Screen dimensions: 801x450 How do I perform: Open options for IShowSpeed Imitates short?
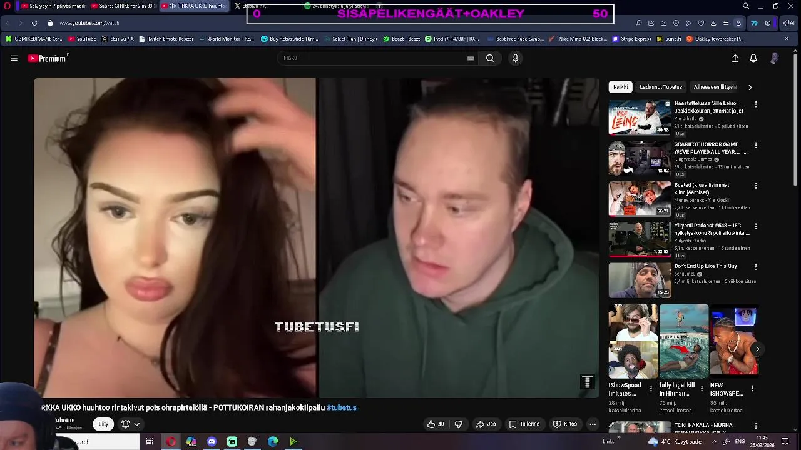click(x=651, y=389)
